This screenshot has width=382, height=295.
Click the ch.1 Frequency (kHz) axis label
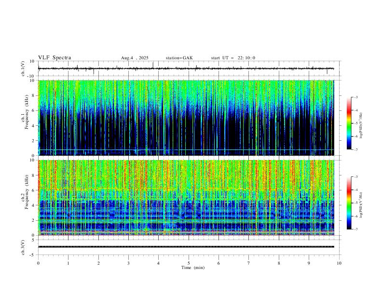(x=25, y=112)
